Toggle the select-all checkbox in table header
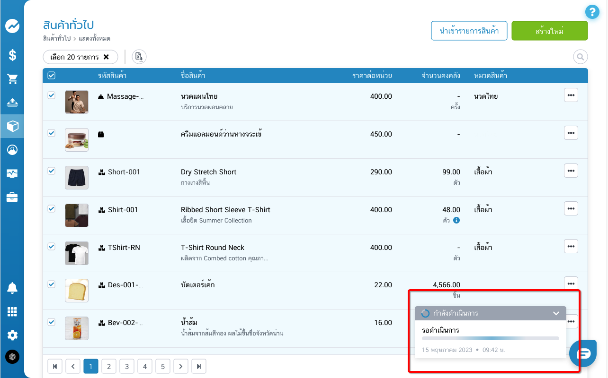This screenshot has height=378, width=608. 52,76
